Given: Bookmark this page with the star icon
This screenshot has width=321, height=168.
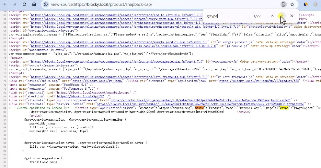Looking at the screenshot, I should pyautogui.click(x=292, y=4).
